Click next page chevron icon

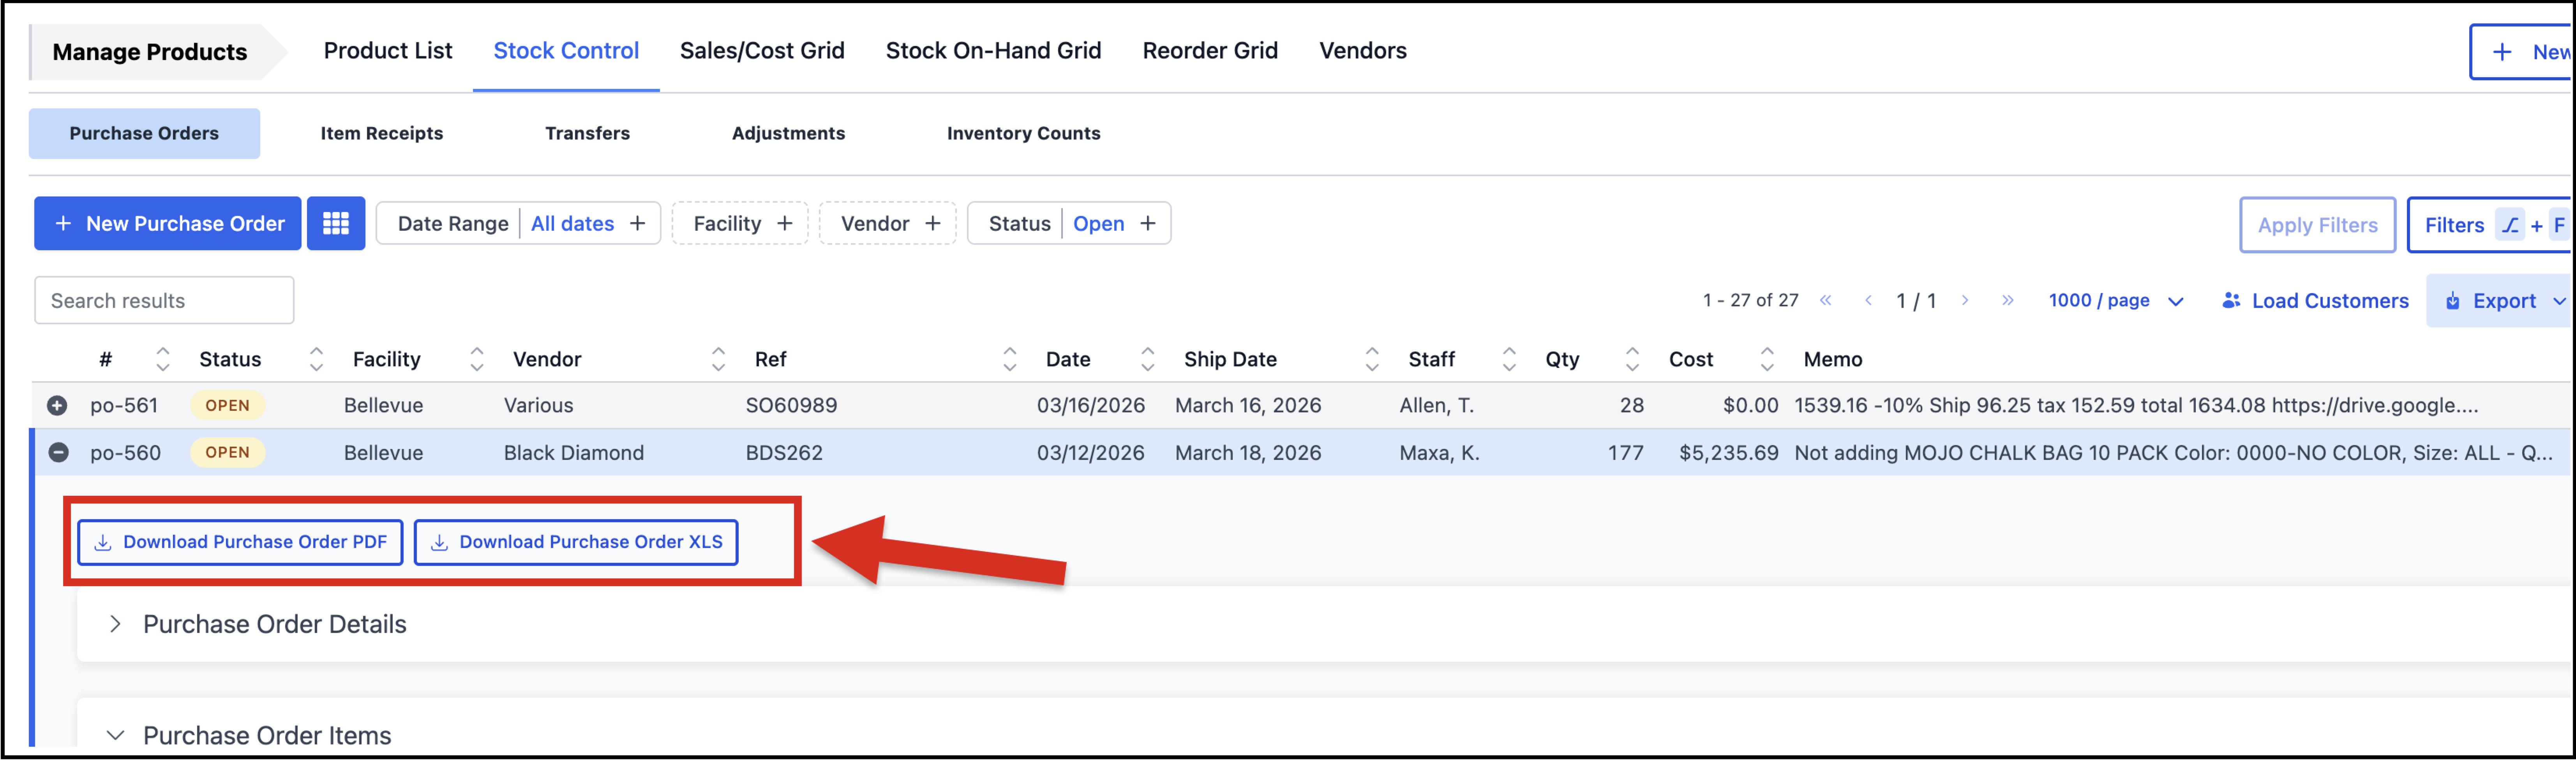pos(1965,300)
